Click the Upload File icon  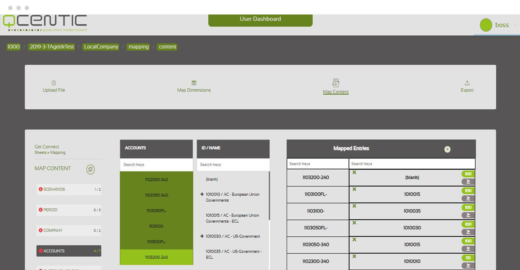[54, 83]
